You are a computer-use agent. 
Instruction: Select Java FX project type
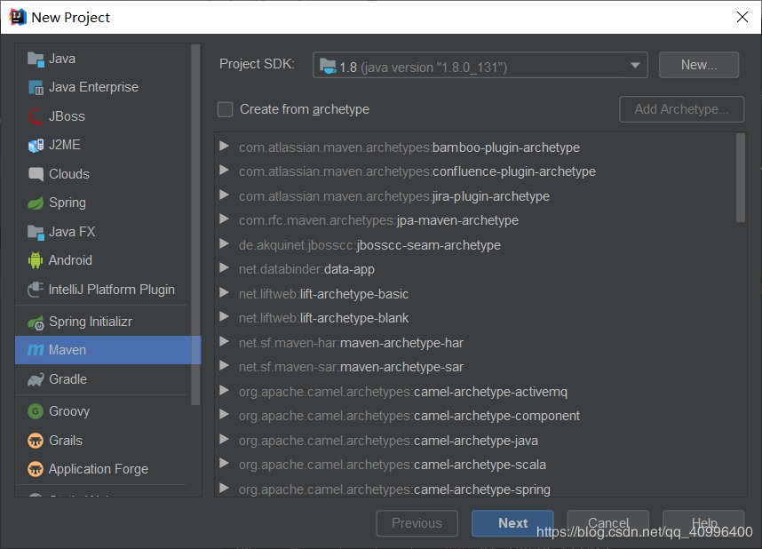click(103, 232)
